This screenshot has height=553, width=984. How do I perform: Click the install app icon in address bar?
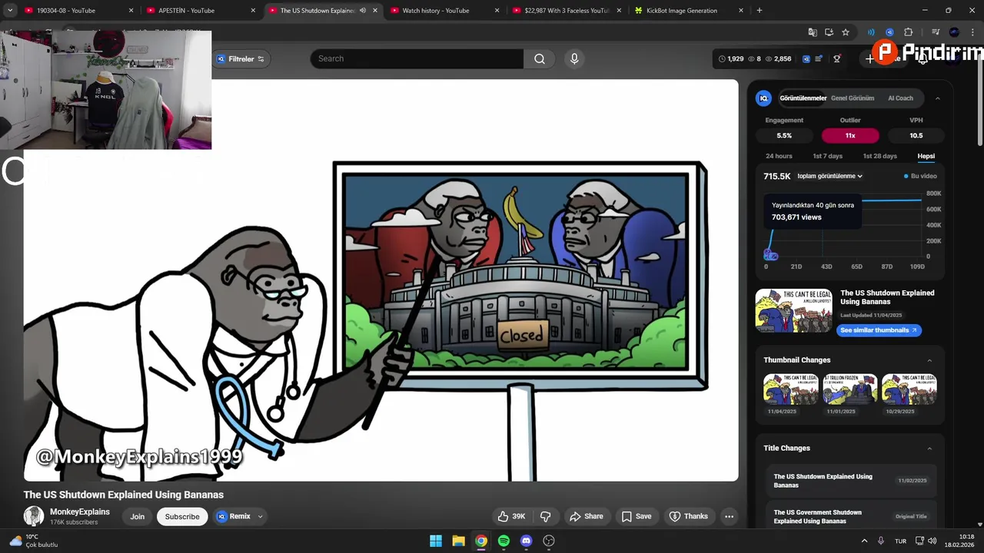829,32
